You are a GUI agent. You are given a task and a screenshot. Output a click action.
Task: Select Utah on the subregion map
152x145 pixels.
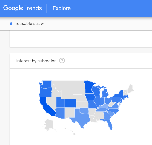(x=61, y=102)
